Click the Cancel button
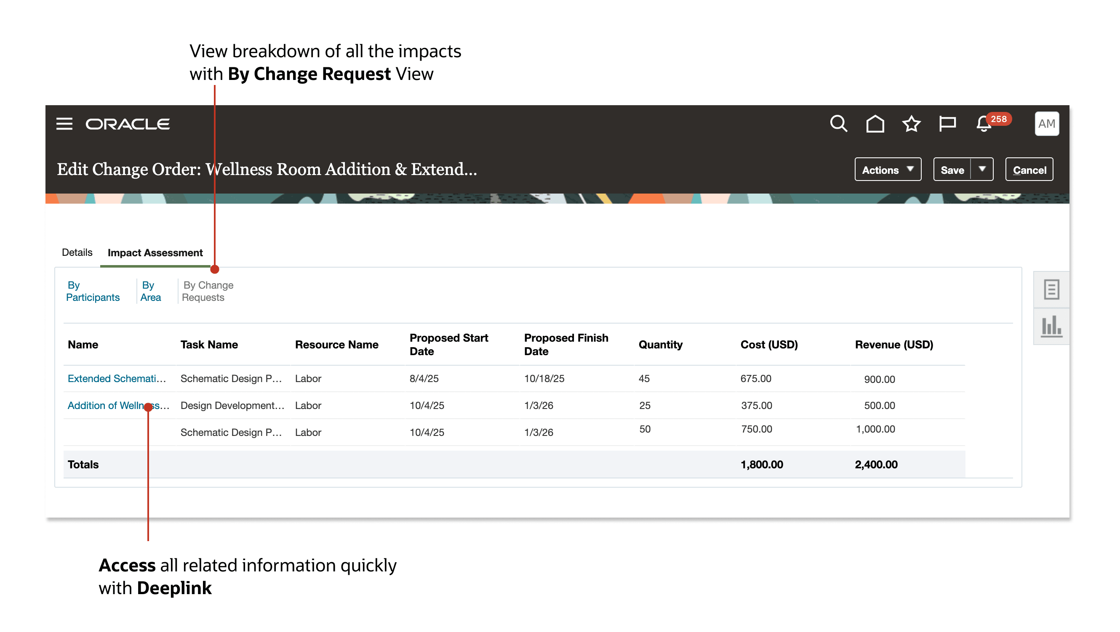 point(1029,170)
